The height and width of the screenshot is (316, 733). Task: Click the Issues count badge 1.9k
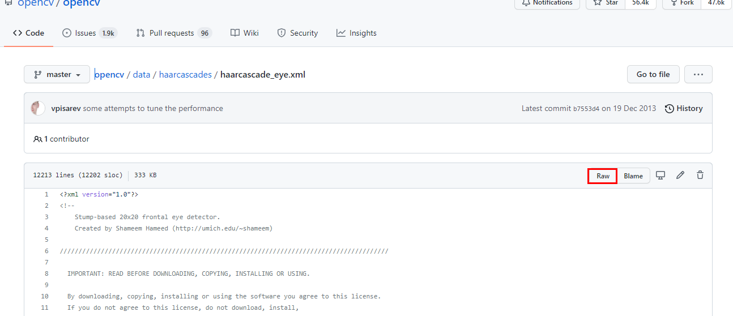[108, 33]
